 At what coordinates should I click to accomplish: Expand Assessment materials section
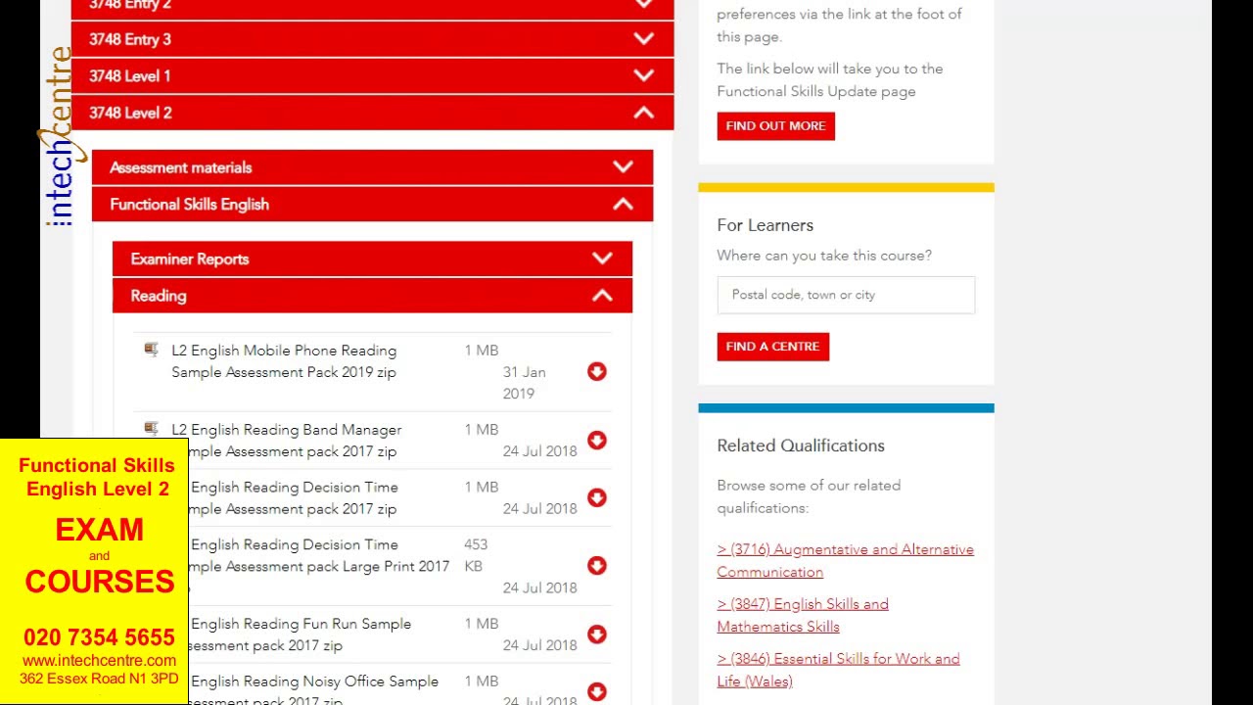(372, 167)
